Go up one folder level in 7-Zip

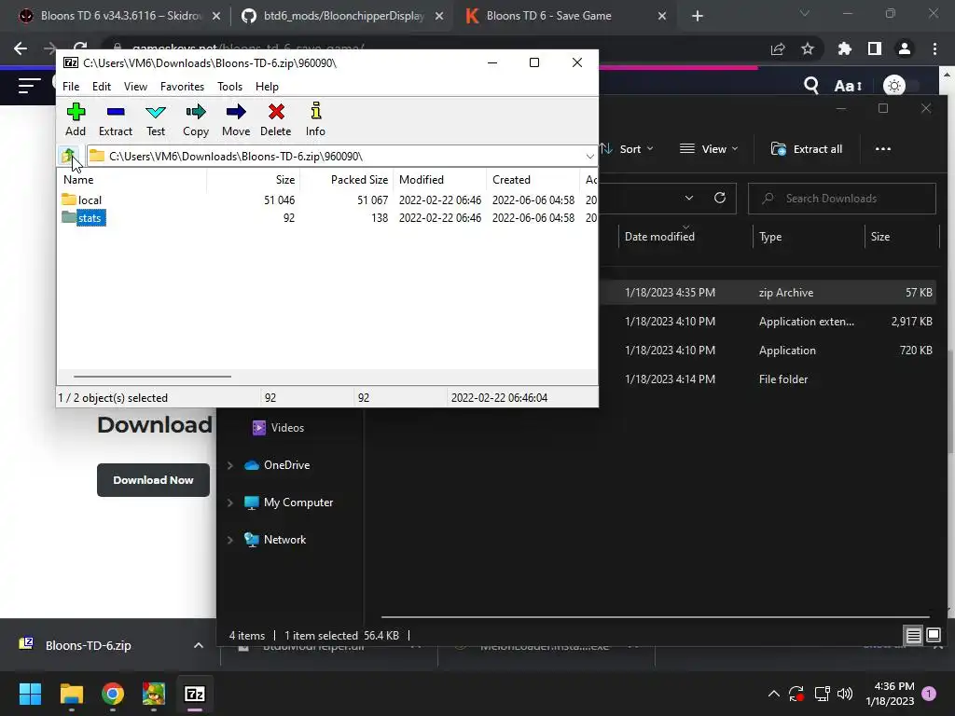click(x=68, y=156)
